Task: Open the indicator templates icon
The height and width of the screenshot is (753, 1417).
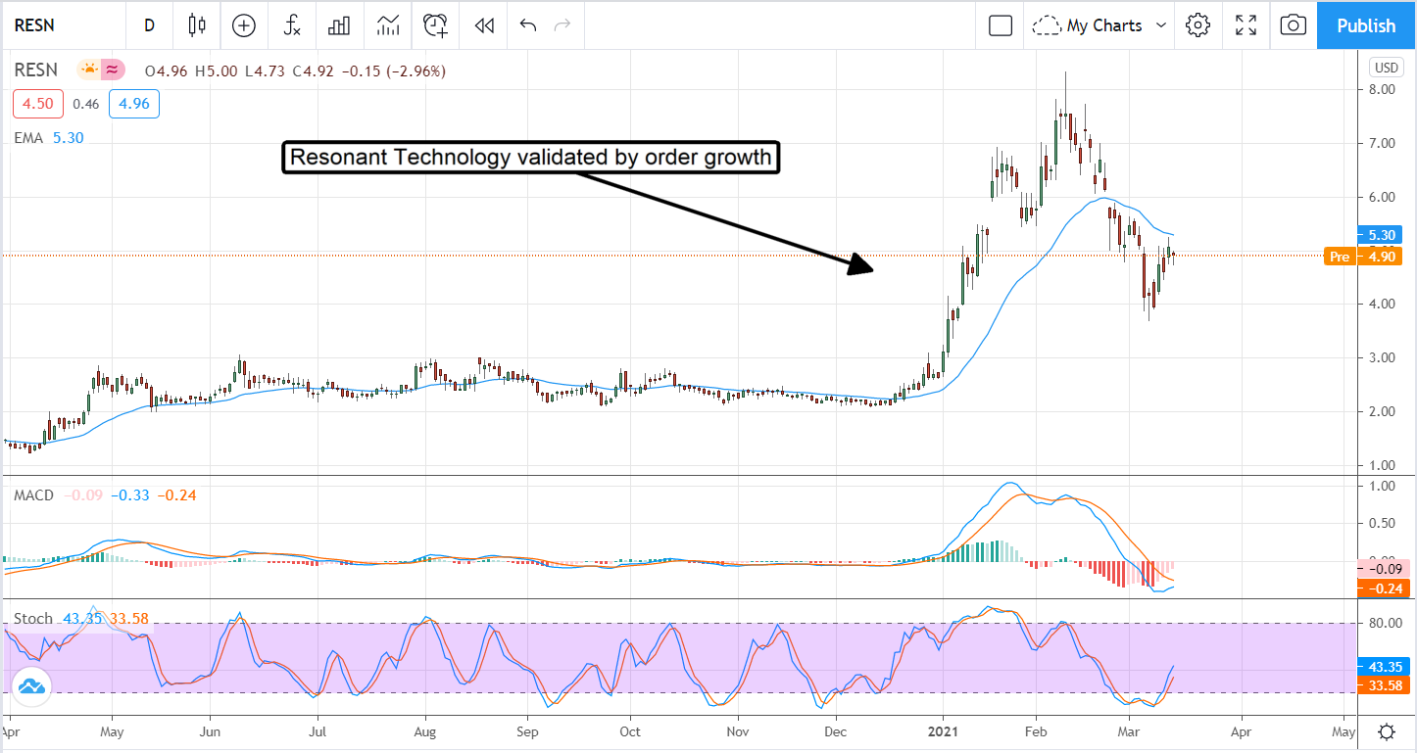Action: [388, 25]
